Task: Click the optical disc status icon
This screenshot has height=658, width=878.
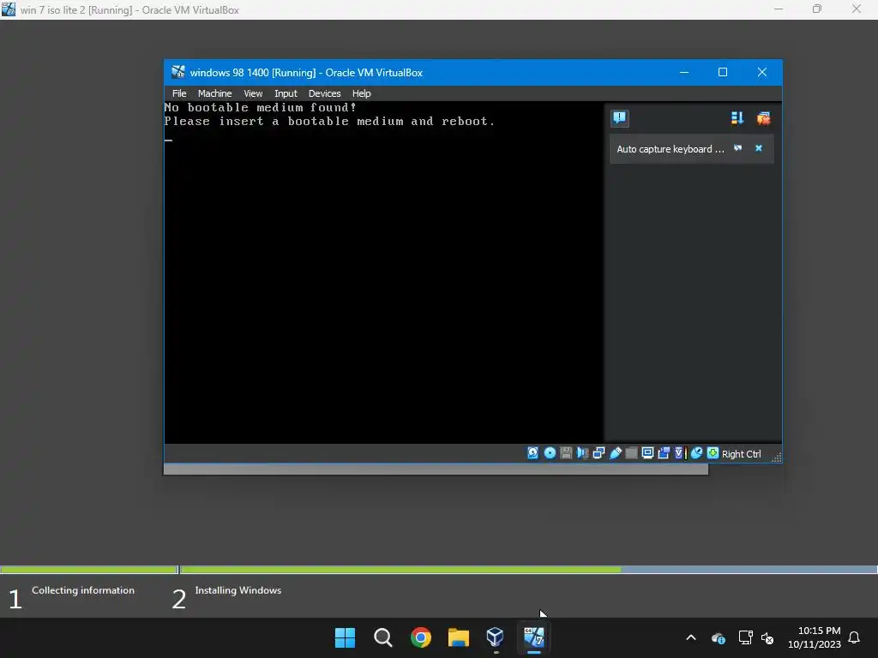Action: point(550,453)
